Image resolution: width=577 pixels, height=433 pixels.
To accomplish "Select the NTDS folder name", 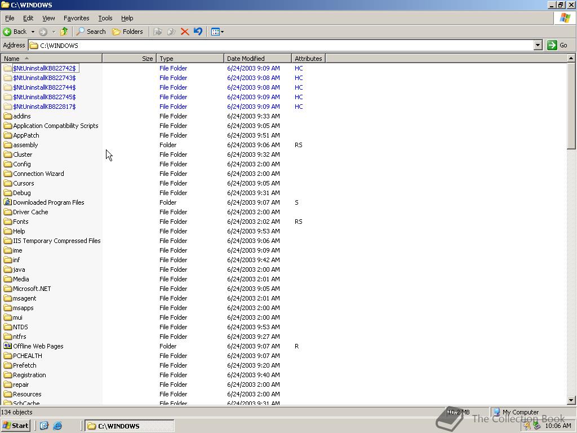I will 20,327.
